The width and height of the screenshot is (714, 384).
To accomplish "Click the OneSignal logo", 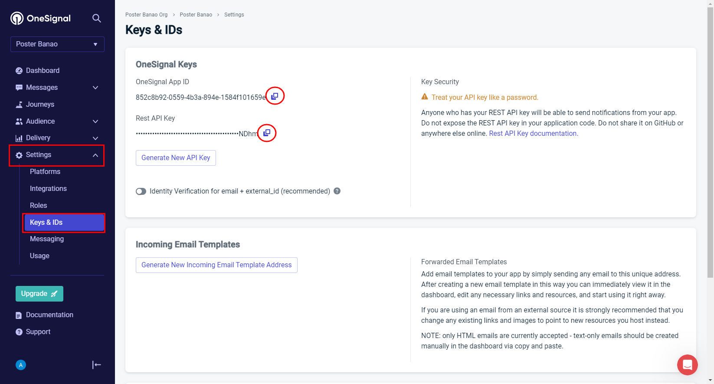I will 40,18.
